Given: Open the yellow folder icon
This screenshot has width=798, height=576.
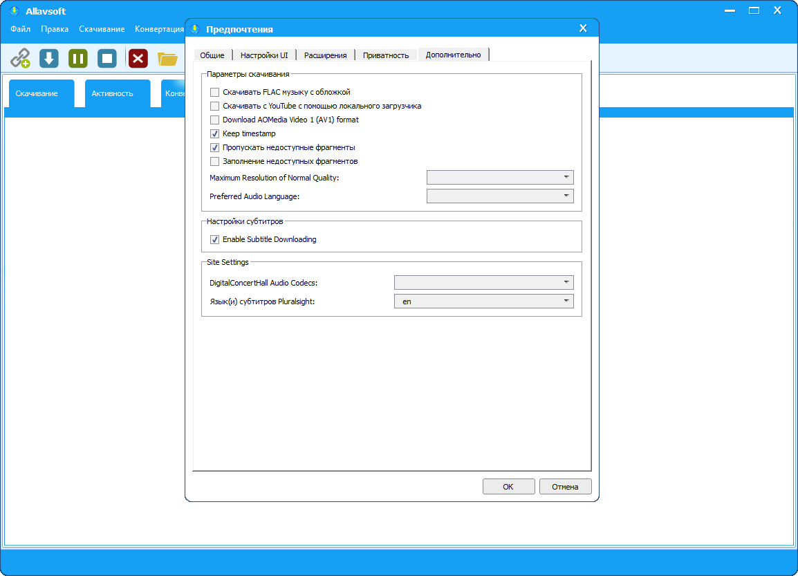Looking at the screenshot, I should (167, 59).
